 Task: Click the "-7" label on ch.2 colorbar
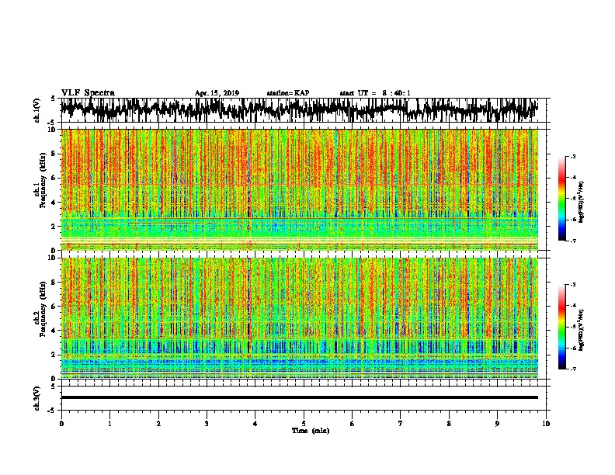point(573,369)
